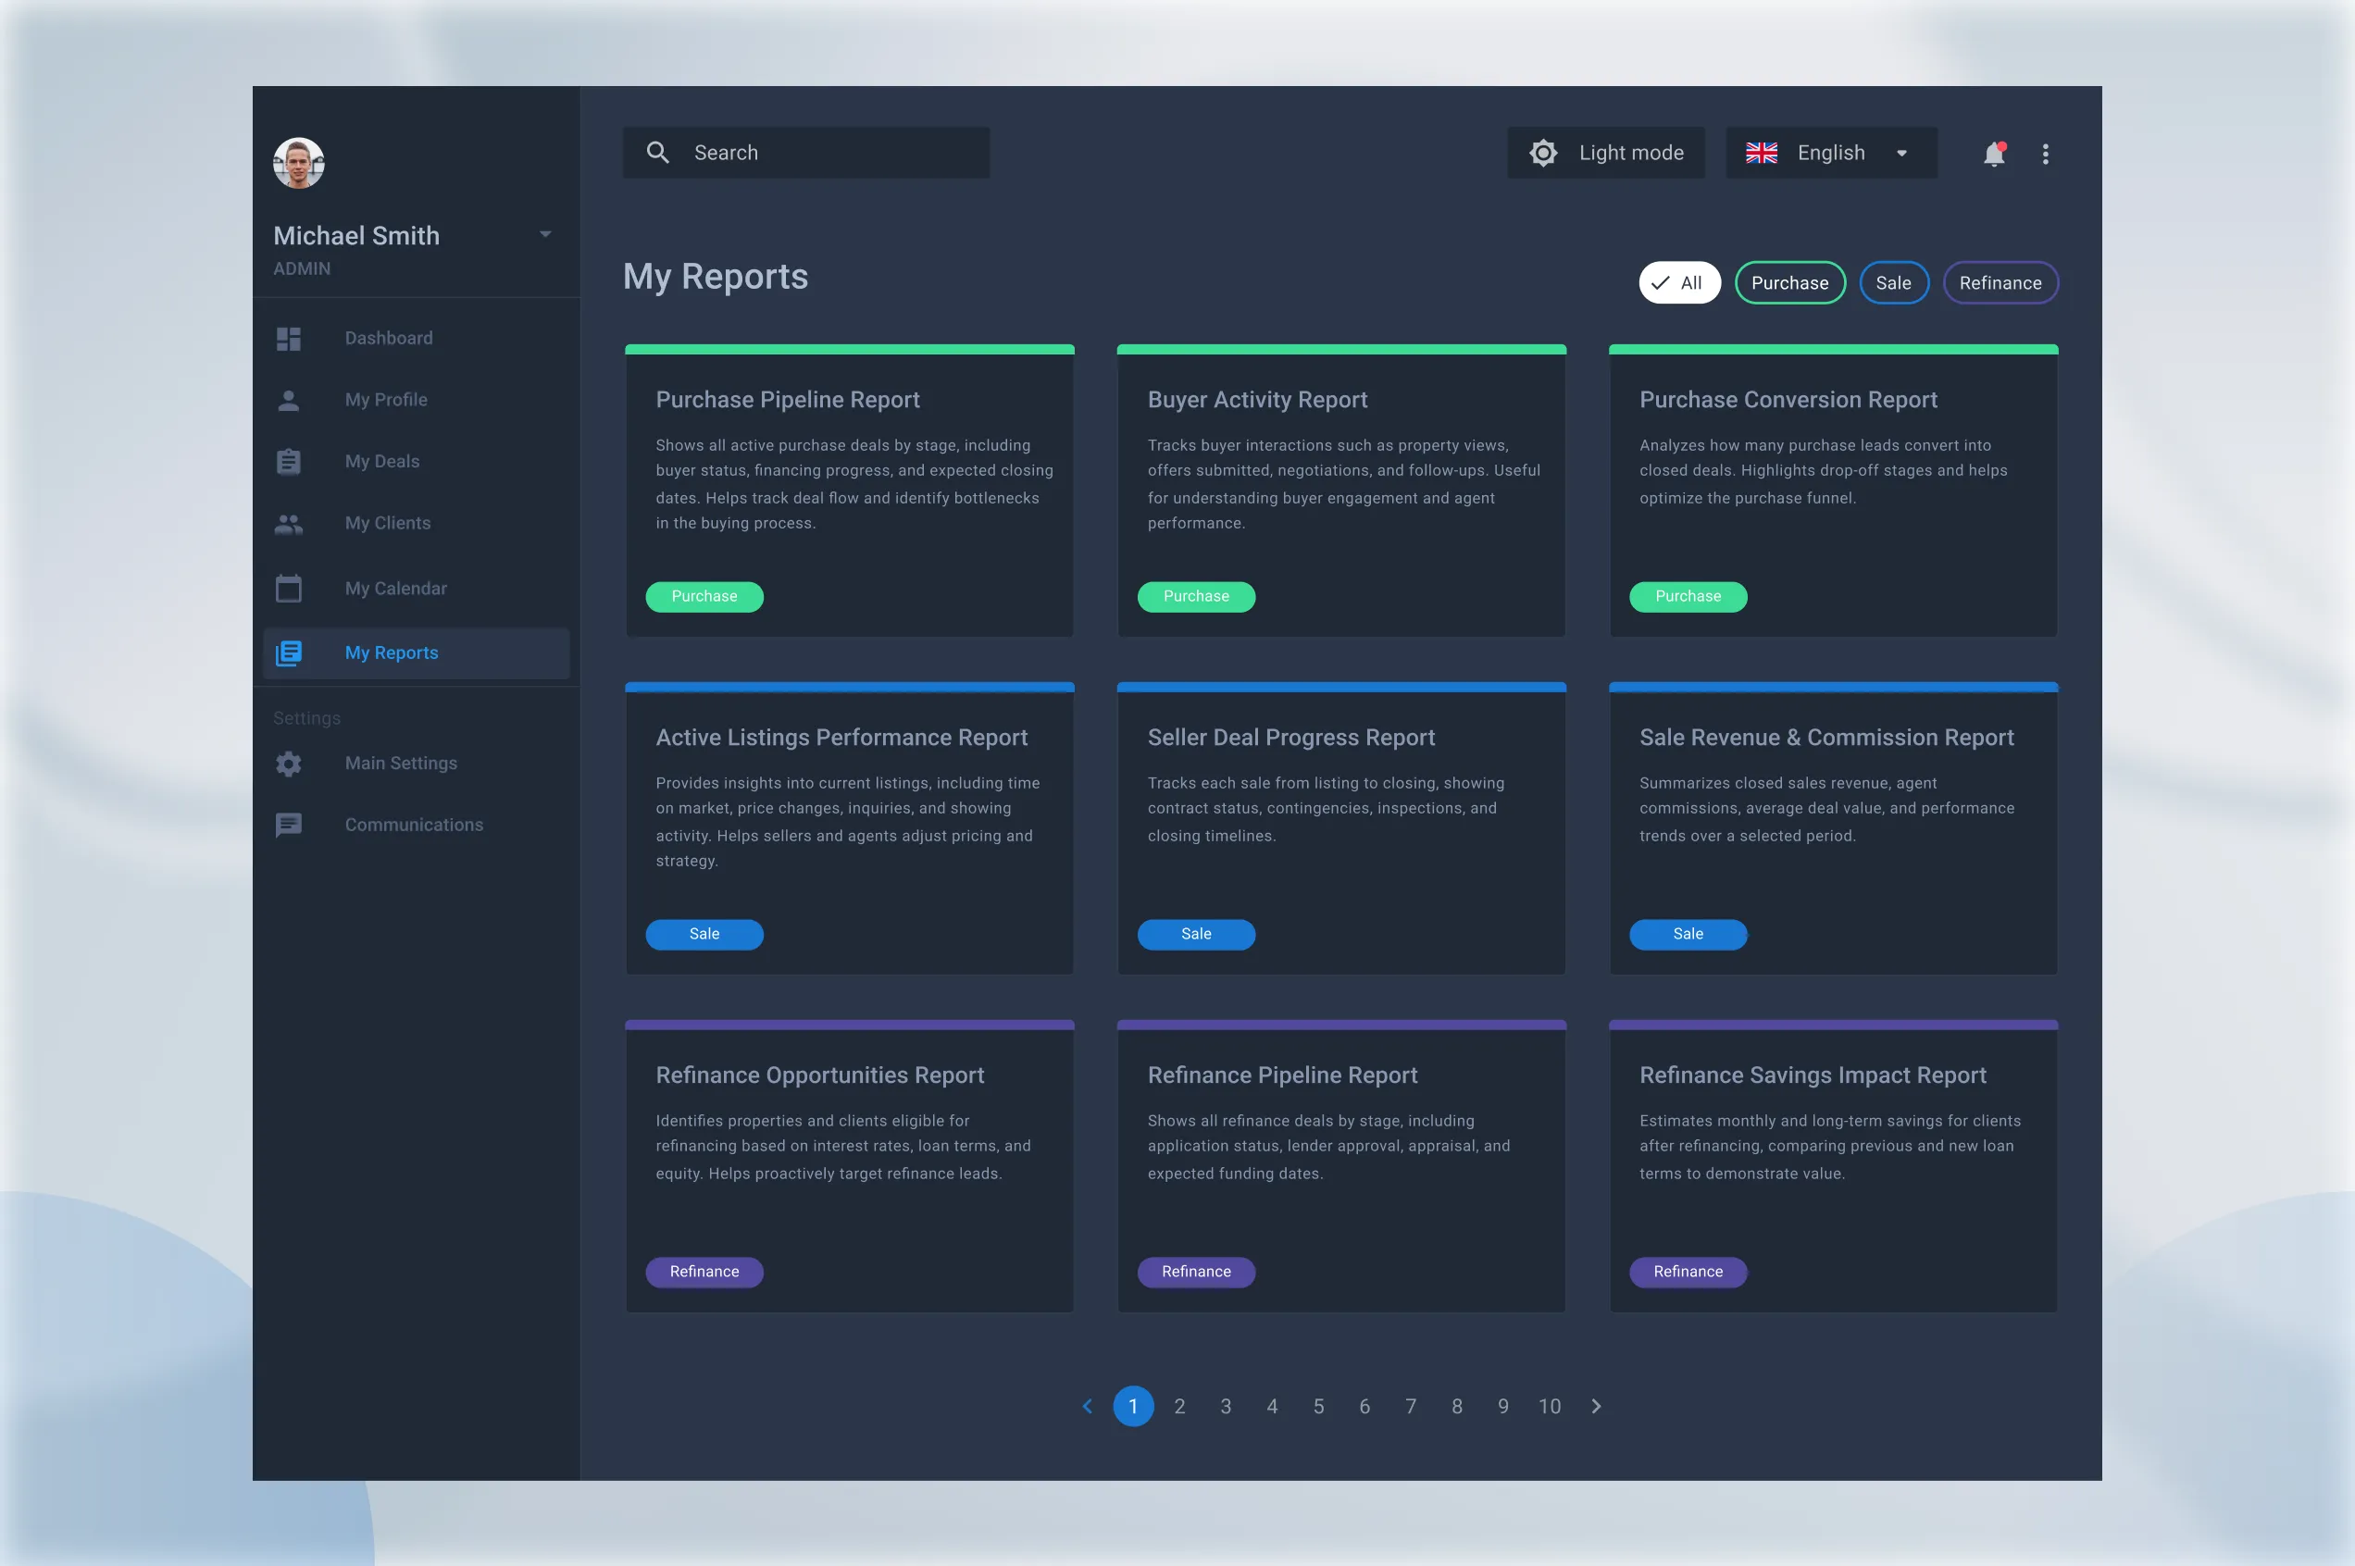Click the My Calendar icon

(289, 589)
